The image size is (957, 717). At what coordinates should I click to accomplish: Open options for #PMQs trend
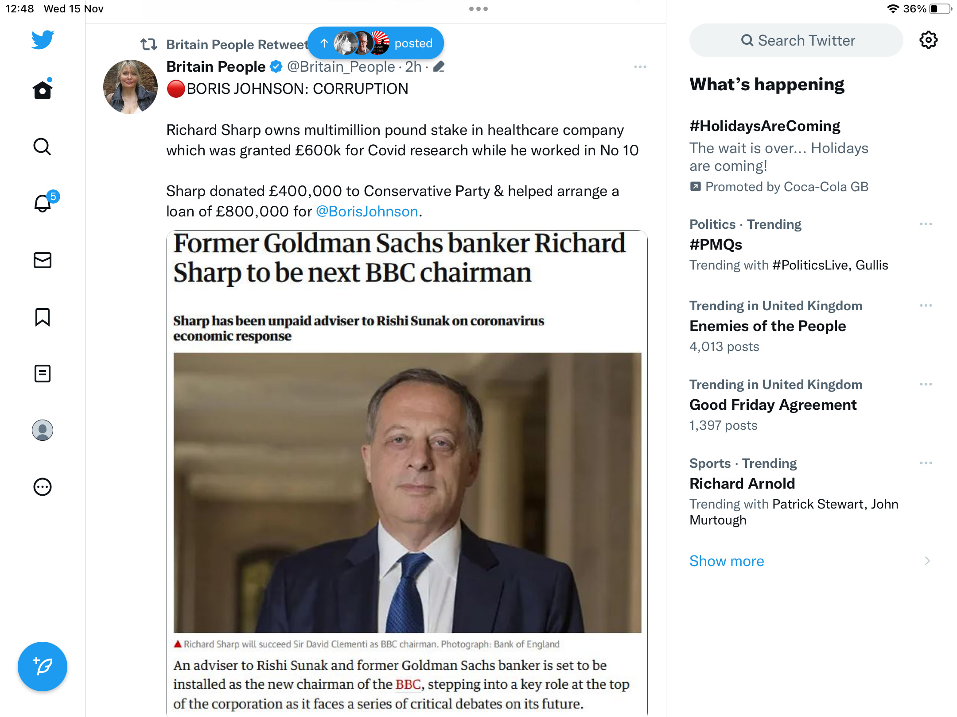[x=926, y=224]
